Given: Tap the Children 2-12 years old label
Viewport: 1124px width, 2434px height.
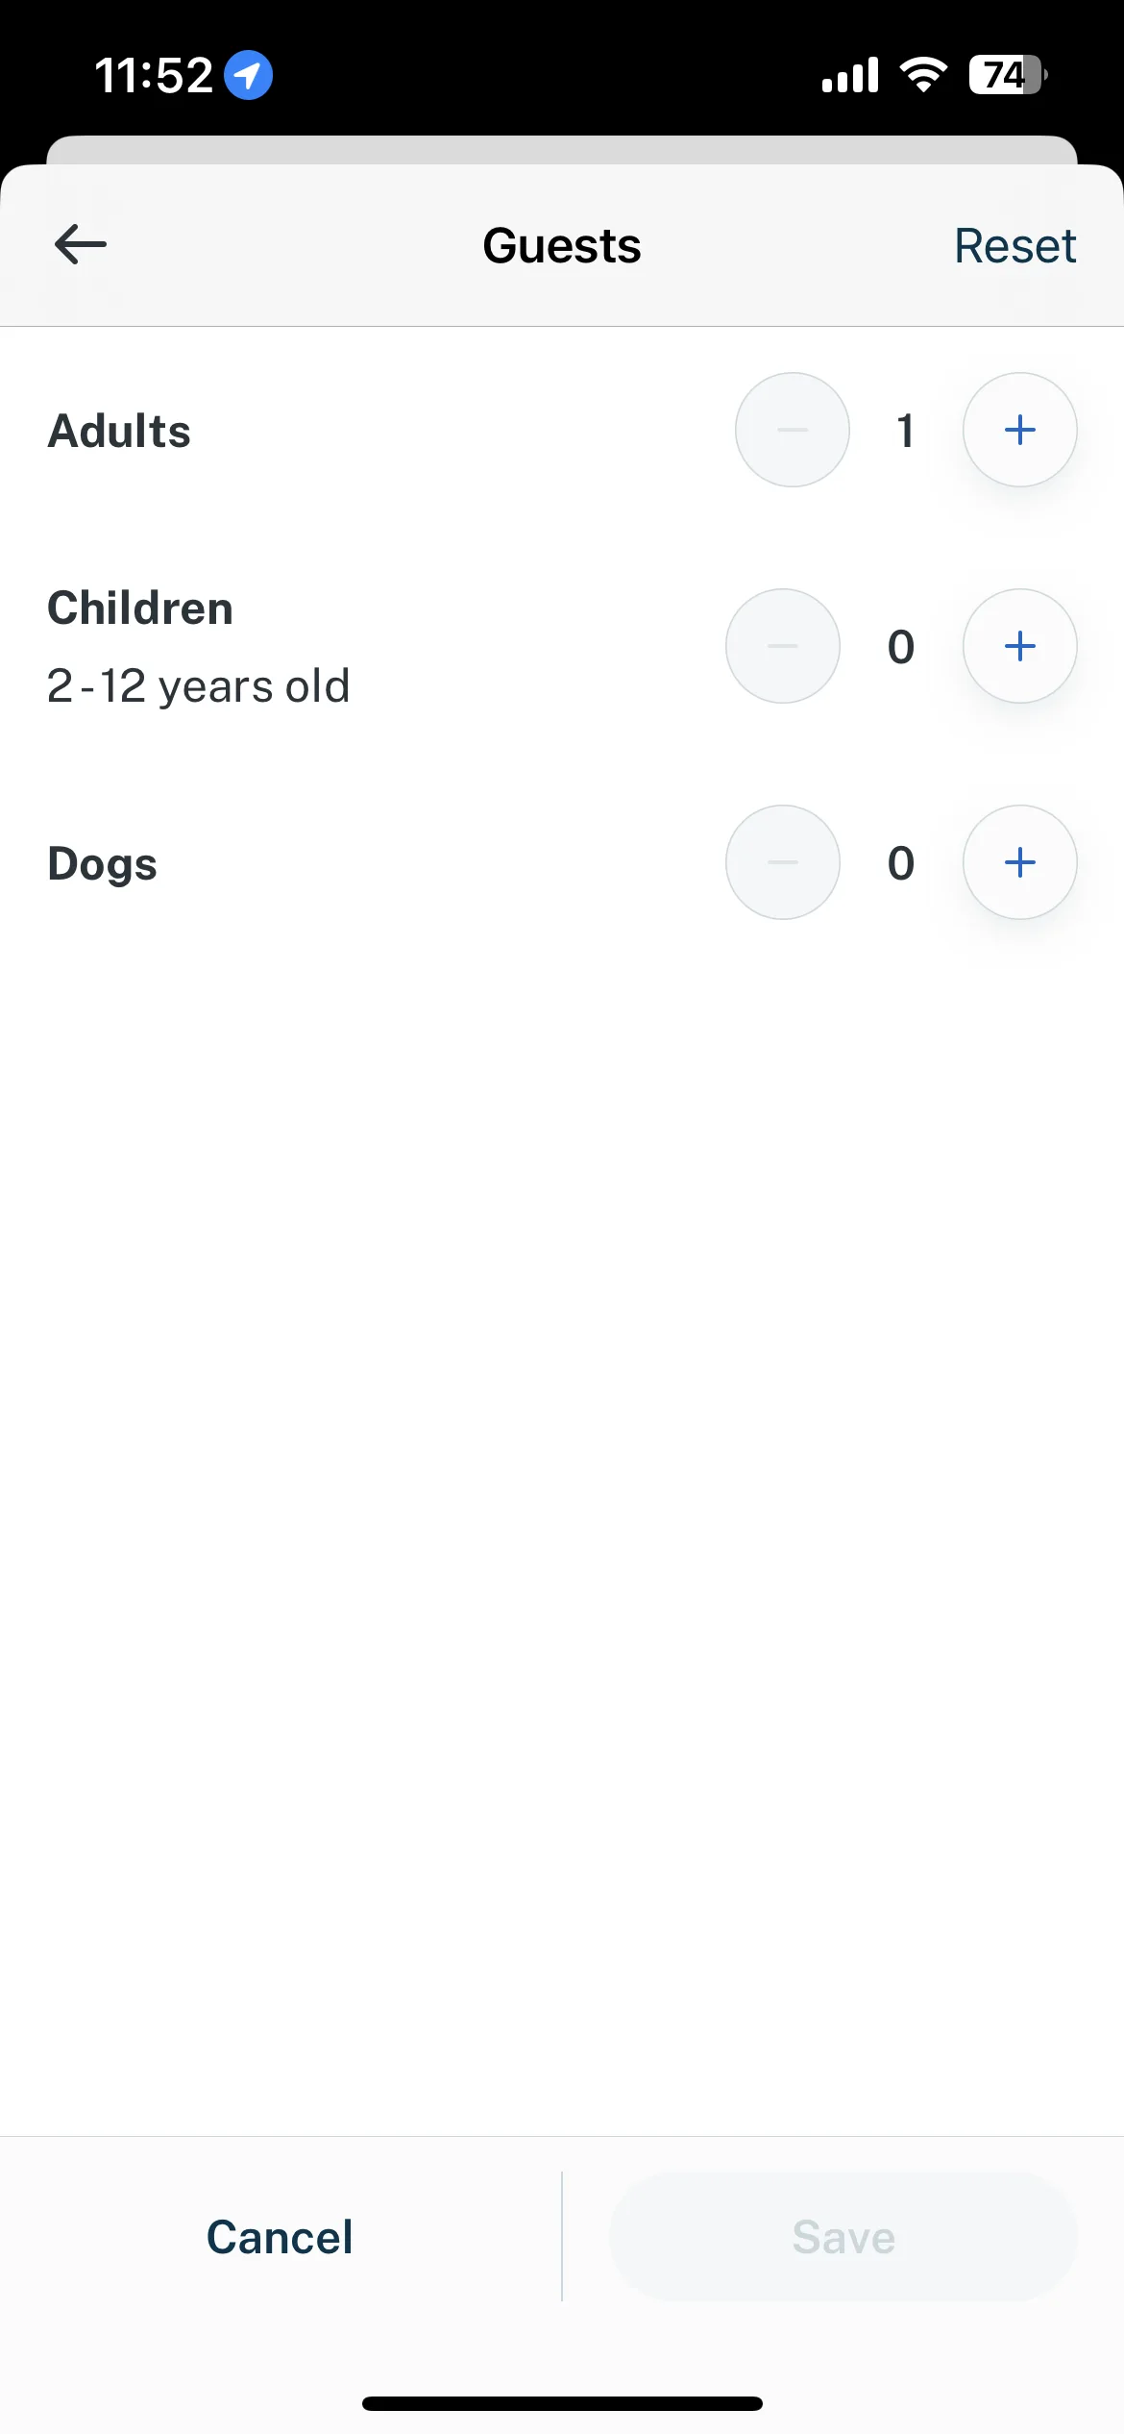Looking at the screenshot, I should tap(199, 647).
